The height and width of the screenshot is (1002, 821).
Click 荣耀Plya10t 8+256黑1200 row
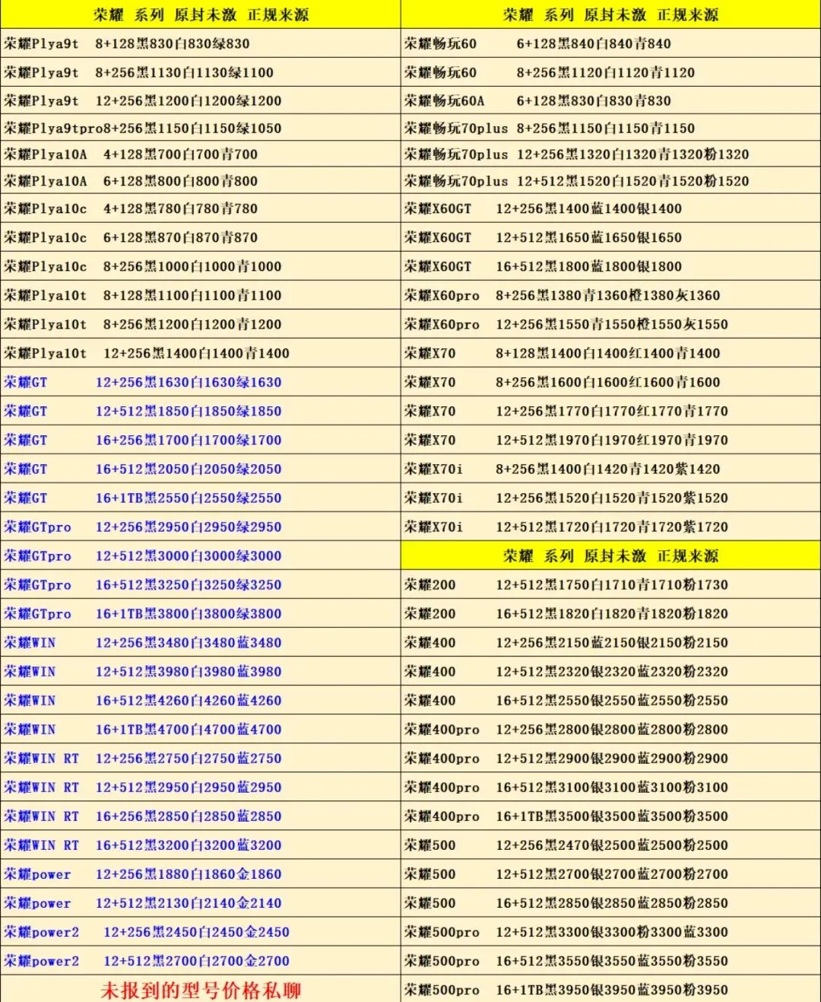[x=201, y=324]
